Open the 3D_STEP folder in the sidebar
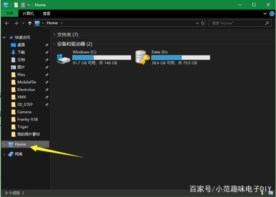Viewport: 276px width, 197px height. click(25, 105)
